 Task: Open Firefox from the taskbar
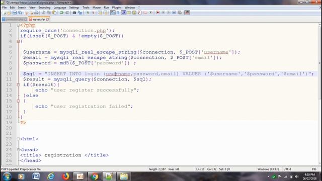tap(65, 176)
